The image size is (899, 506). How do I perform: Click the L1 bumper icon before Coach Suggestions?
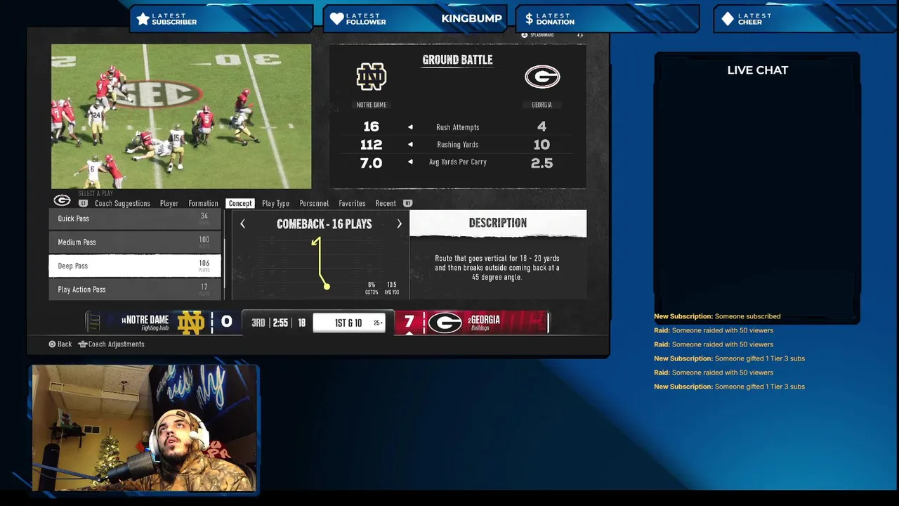click(x=83, y=203)
